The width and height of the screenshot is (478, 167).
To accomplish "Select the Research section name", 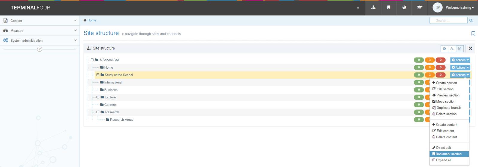I will 112,112.
